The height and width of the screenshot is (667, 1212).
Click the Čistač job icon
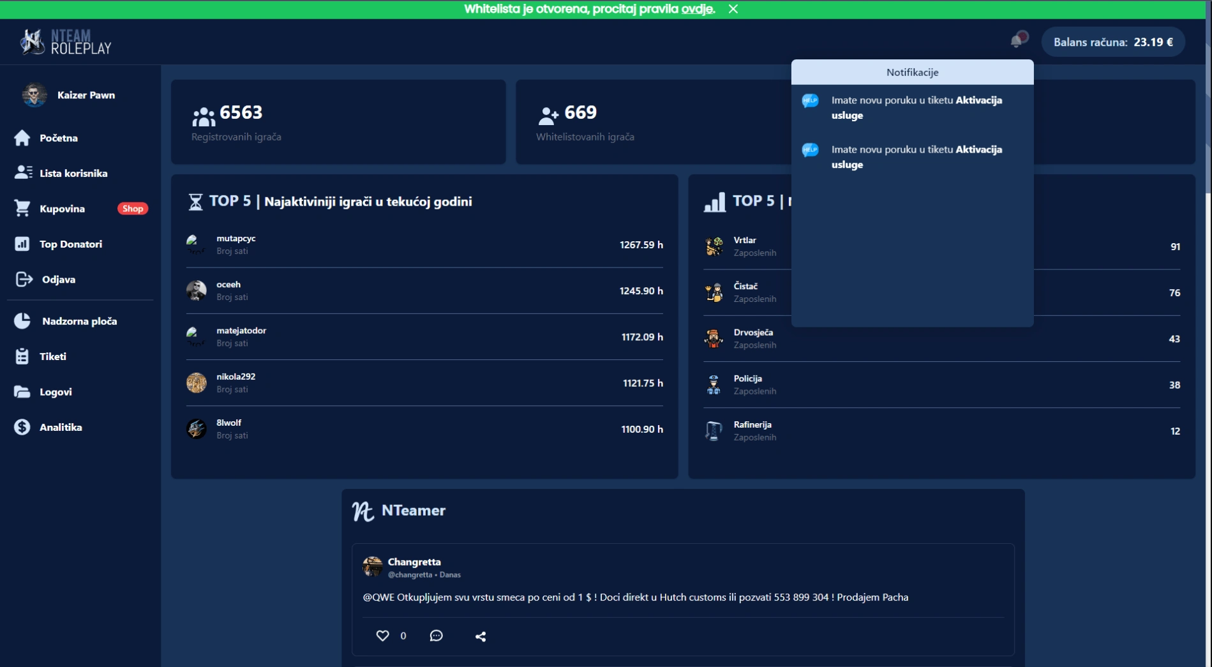(x=714, y=292)
